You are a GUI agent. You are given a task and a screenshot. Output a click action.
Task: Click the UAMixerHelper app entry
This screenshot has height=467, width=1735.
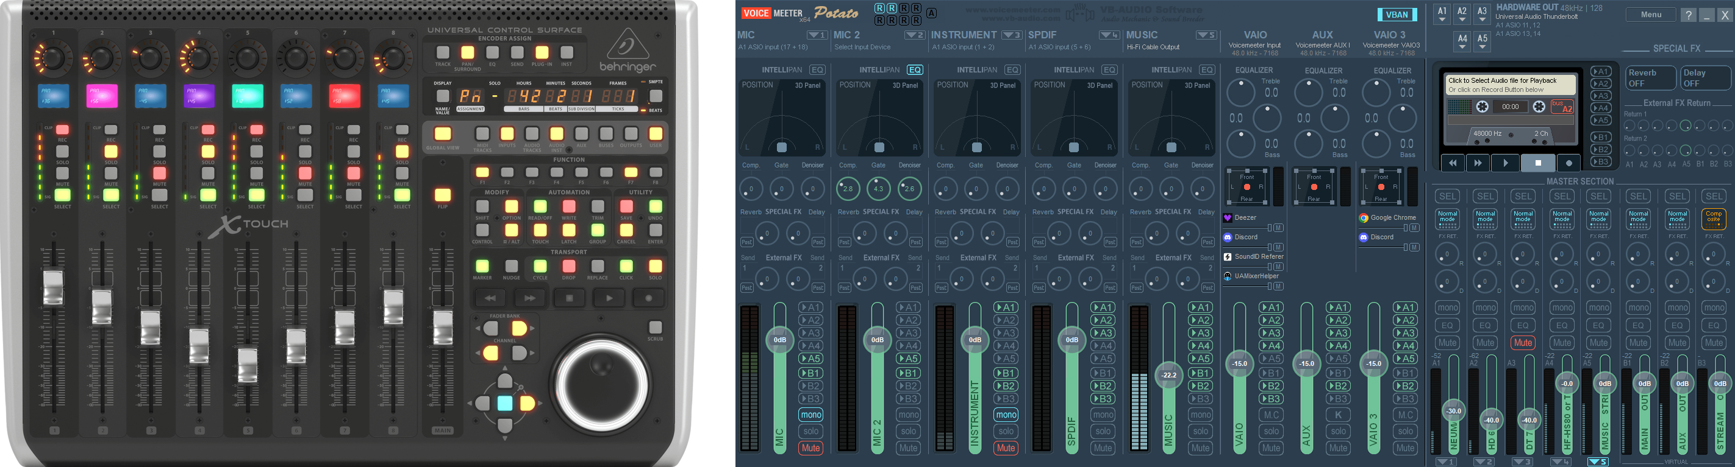pos(1251,276)
